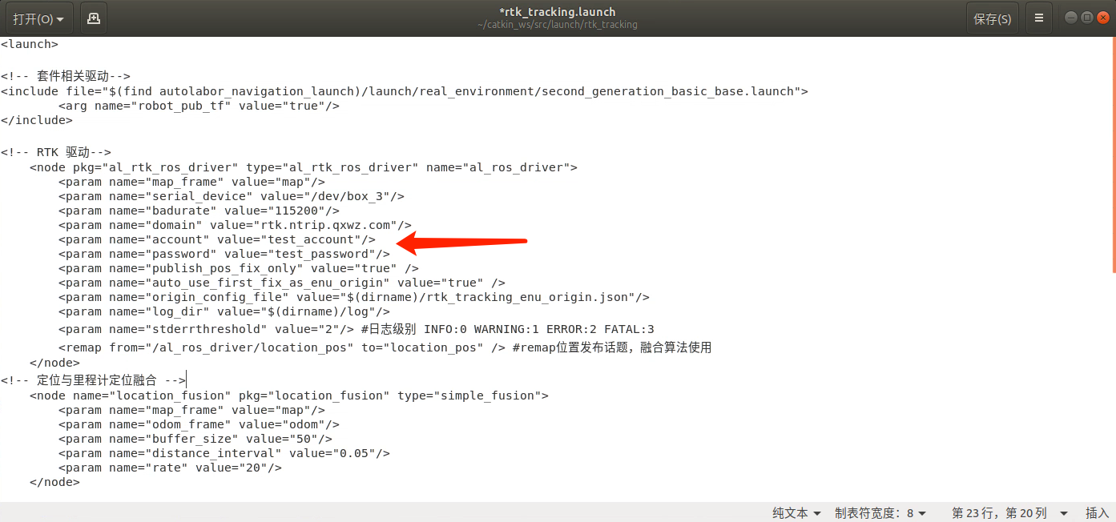Open the hamburger menu icon

tap(1039, 18)
